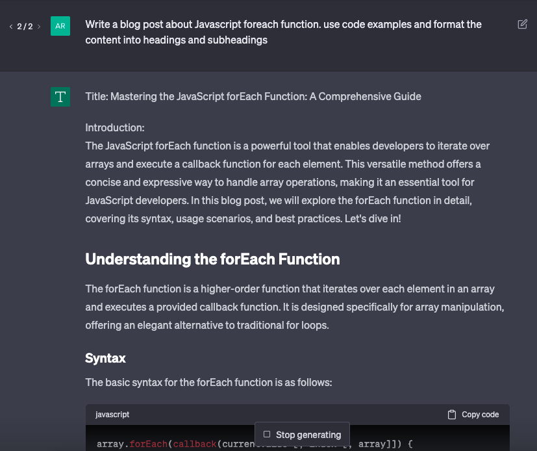Click the javascript language label on code block

coord(112,415)
